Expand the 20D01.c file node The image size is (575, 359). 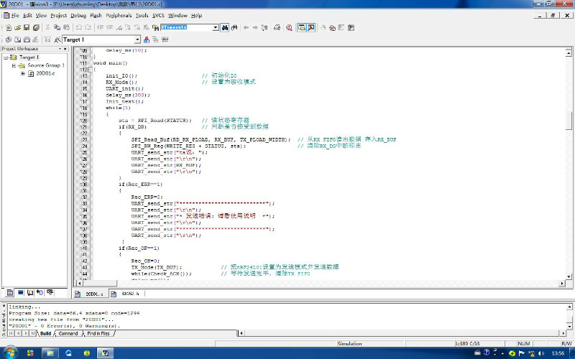point(23,73)
